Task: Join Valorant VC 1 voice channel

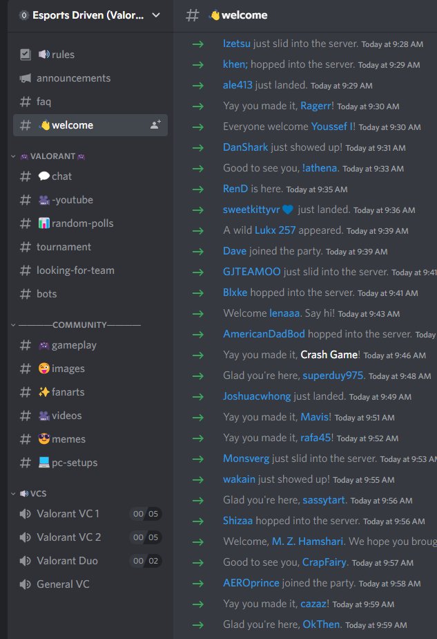Action: pos(90,514)
